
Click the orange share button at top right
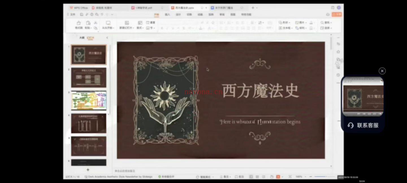point(337,14)
